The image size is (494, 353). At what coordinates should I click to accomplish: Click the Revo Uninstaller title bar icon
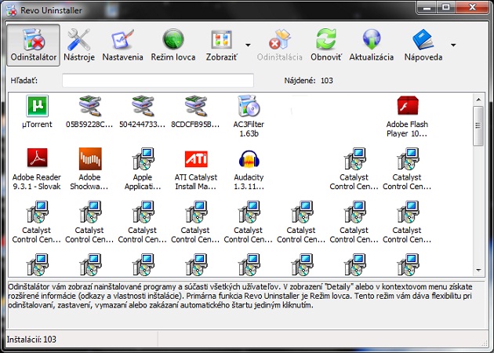(x=12, y=10)
